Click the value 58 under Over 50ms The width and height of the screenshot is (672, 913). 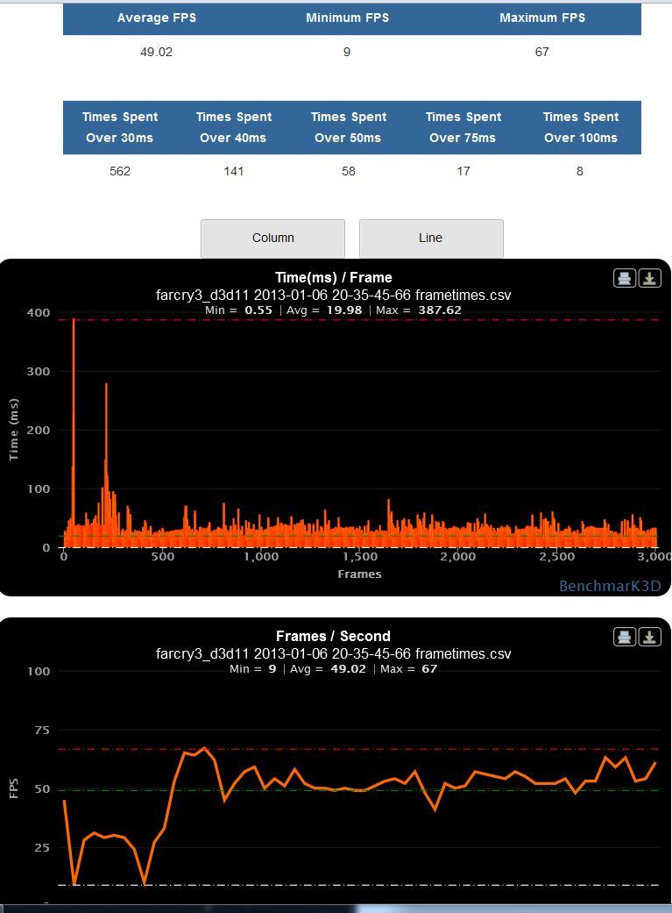tap(349, 171)
